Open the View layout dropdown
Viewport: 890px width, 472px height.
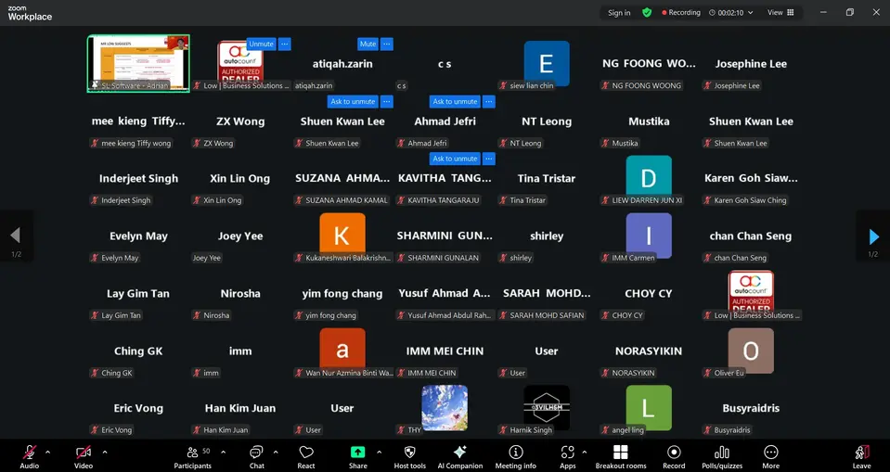(x=780, y=13)
